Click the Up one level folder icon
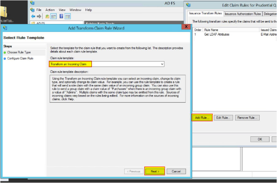 pos(46,16)
